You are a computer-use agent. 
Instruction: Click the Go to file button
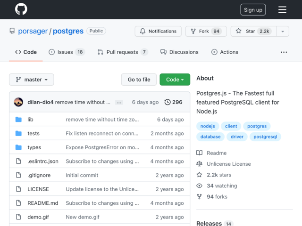[x=139, y=80]
